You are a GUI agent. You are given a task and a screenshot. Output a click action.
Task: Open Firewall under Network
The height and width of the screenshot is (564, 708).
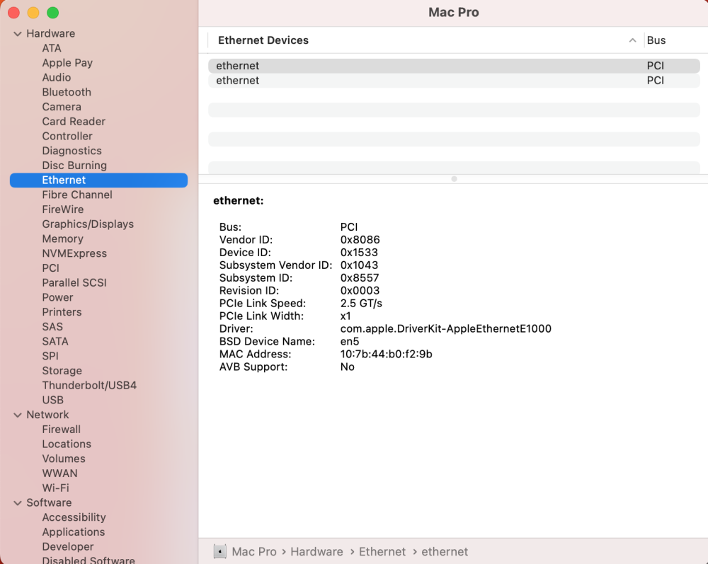62,430
